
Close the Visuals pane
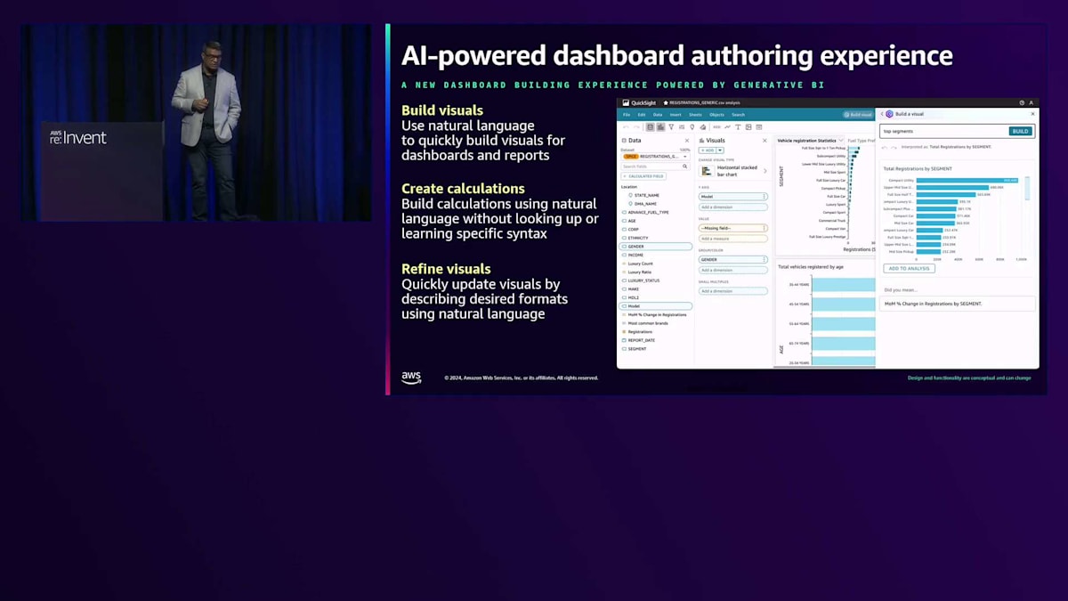tap(765, 141)
